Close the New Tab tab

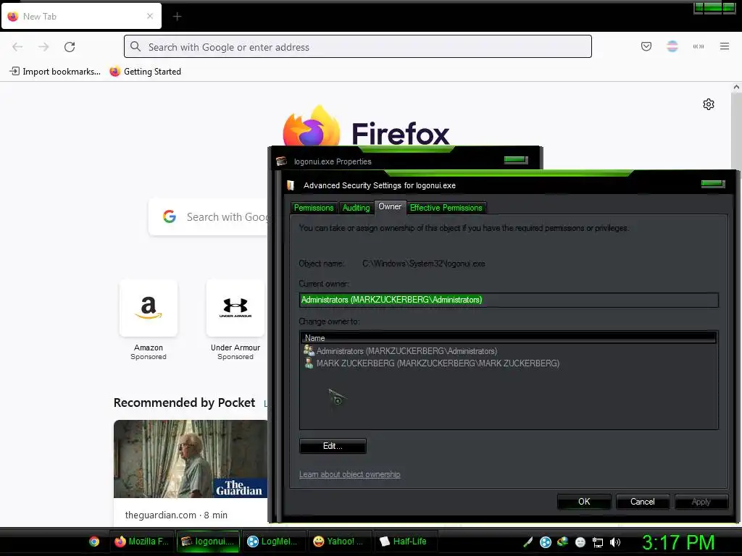150,16
